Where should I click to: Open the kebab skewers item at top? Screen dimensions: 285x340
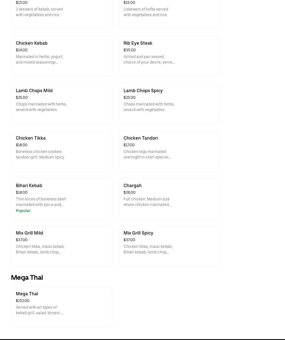(61, 12)
